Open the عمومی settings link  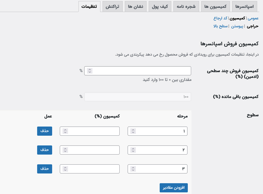pyautogui.click(x=253, y=18)
